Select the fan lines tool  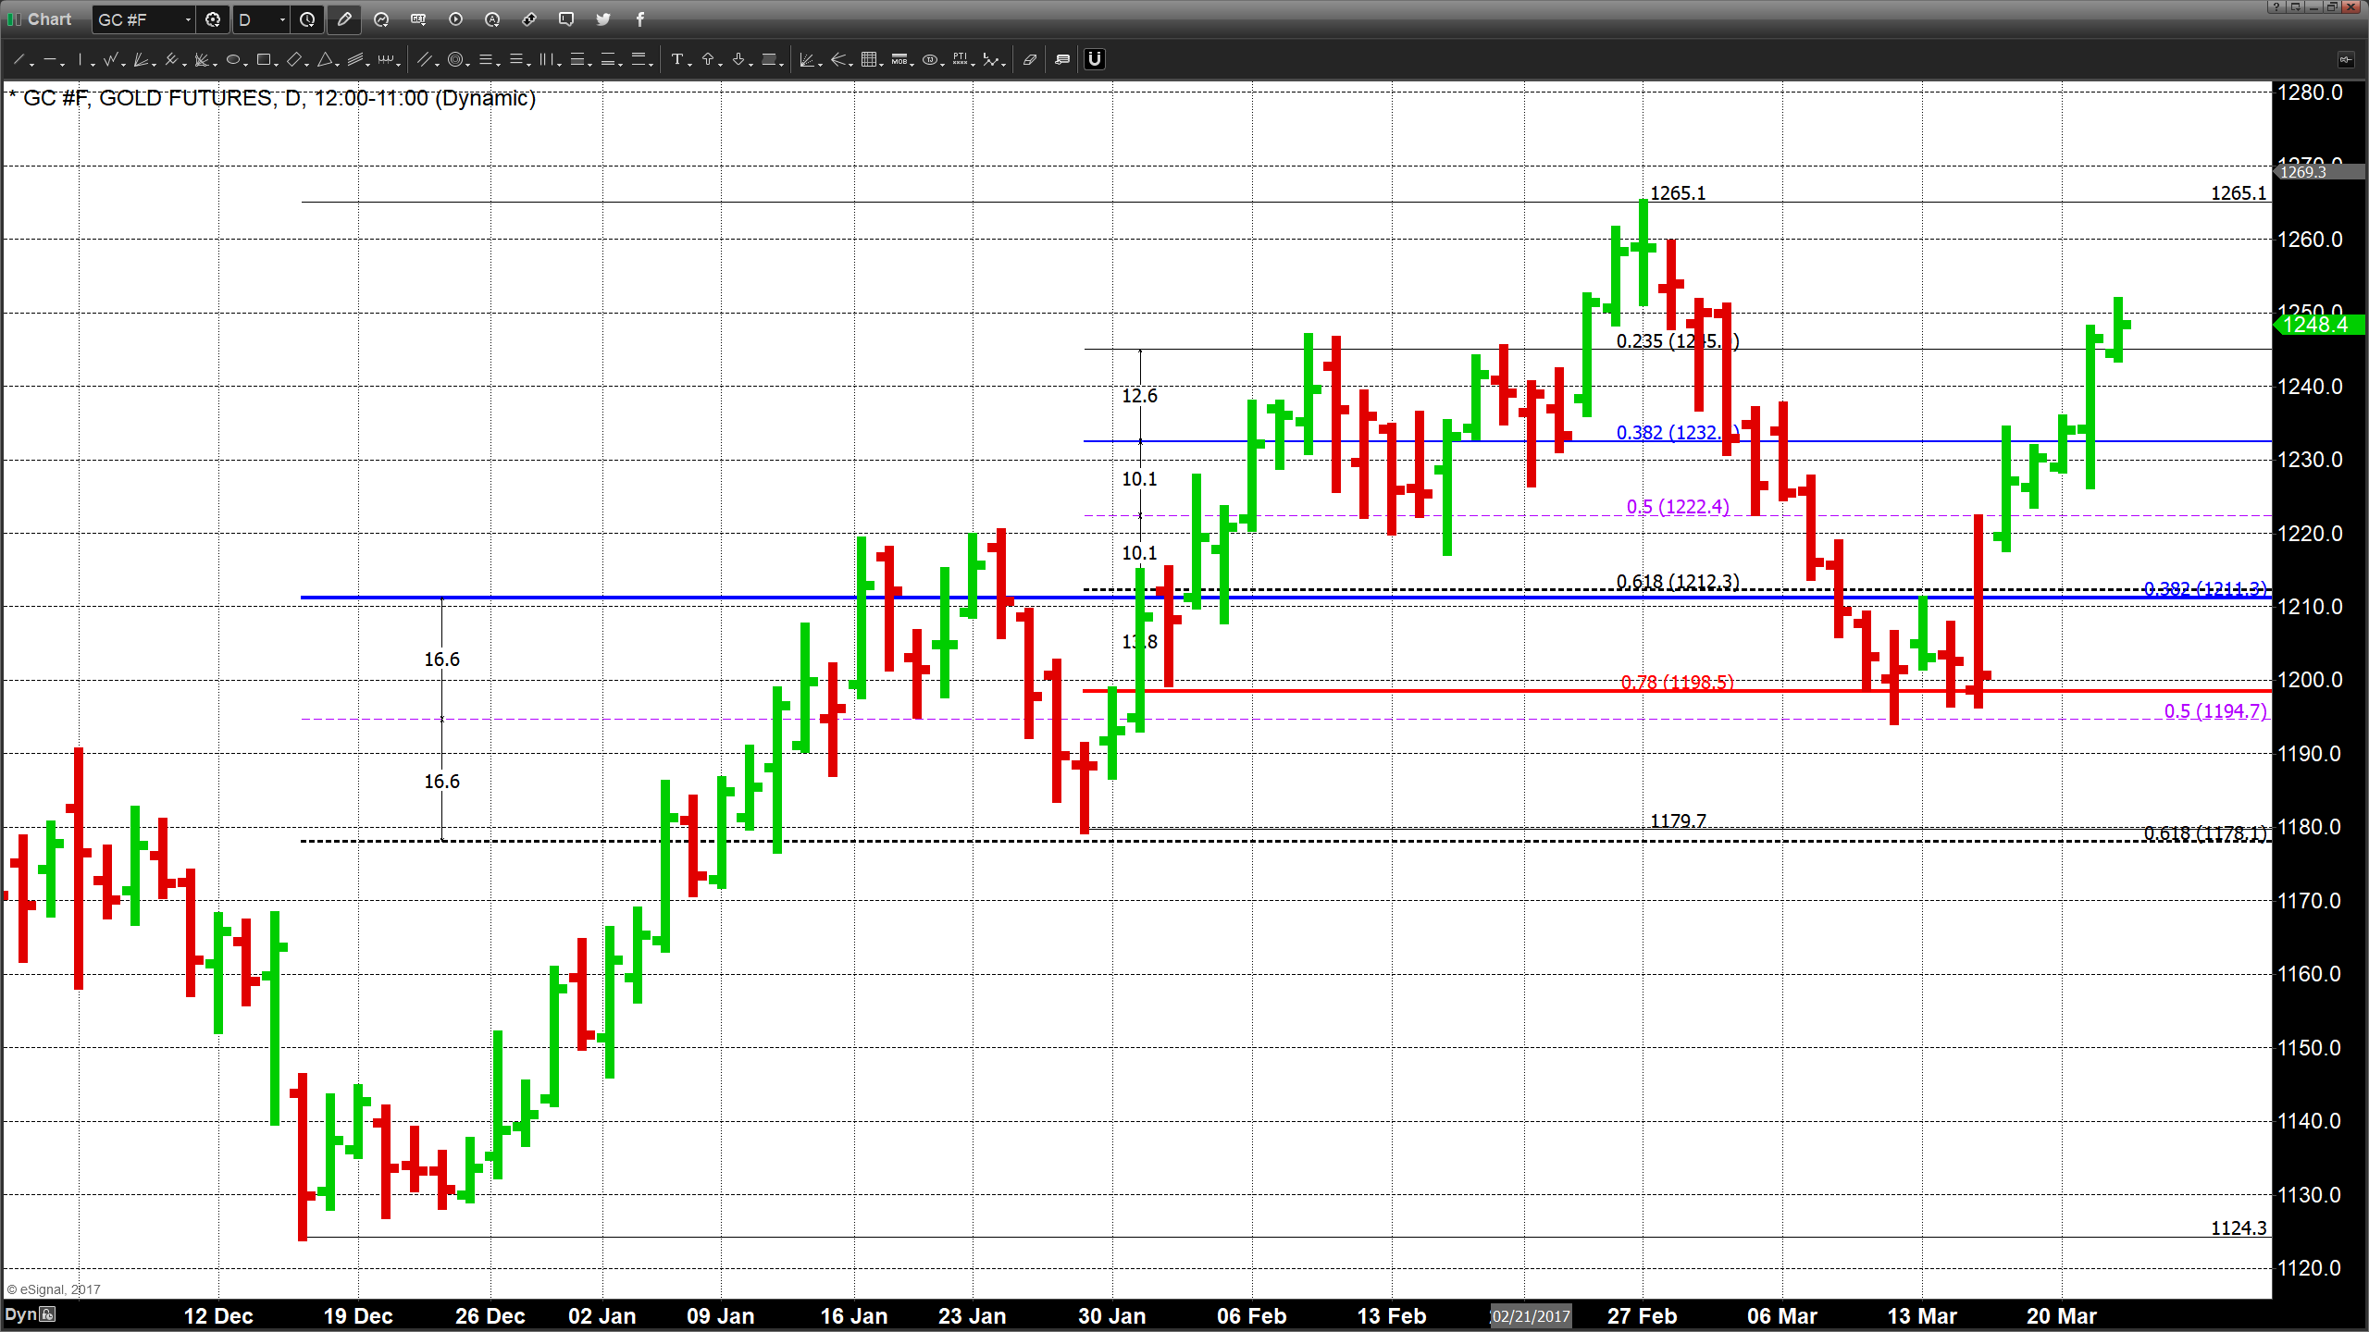coord(141,60)
